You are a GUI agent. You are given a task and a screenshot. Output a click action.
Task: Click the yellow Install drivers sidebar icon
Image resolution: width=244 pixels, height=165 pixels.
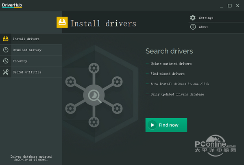pos(6,39)
